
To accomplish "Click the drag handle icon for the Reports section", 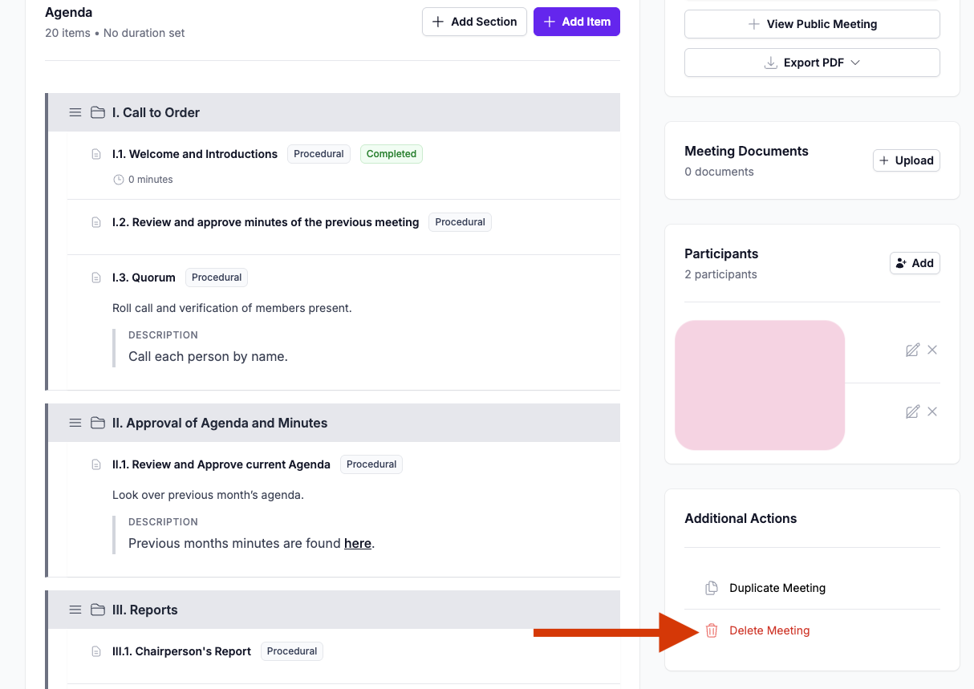I will click(75, 610).
